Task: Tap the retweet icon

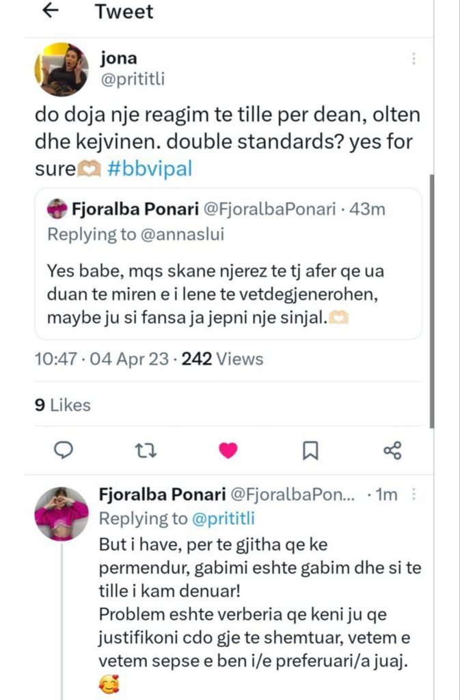Action: [x=145, y=450]
